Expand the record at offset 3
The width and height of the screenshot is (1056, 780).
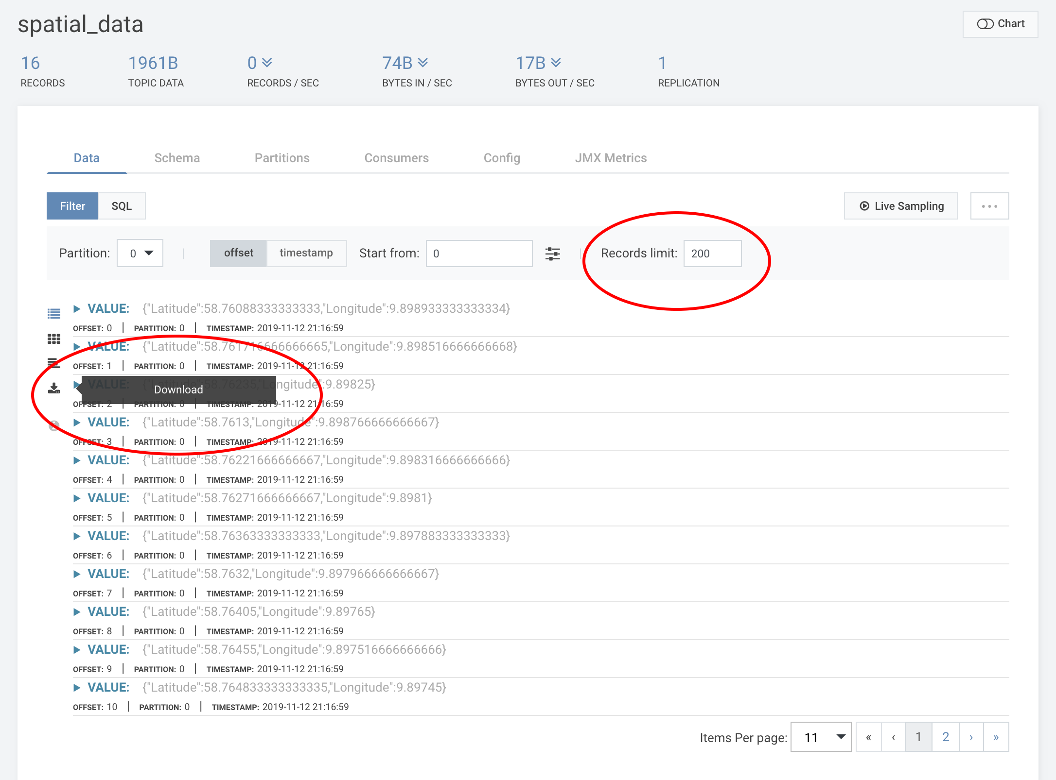(x=77, y=422)
